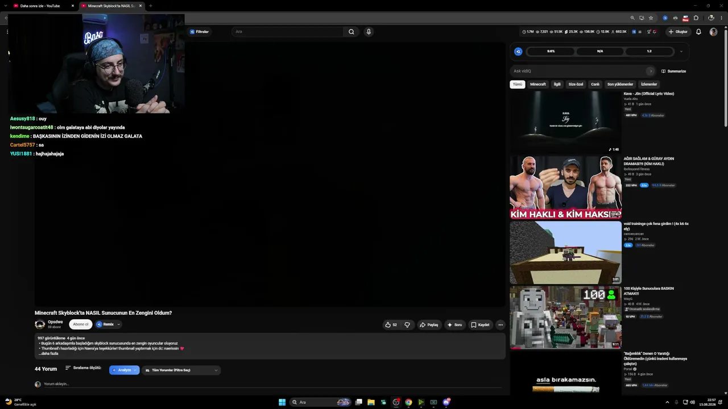Open the Remix dropdown
728x409 pixels.
[108, 324]
